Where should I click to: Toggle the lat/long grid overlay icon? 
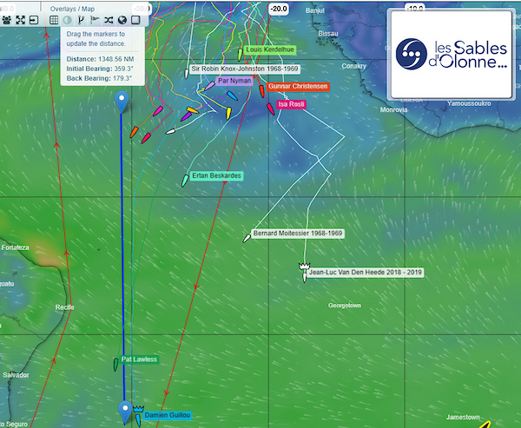54,20
